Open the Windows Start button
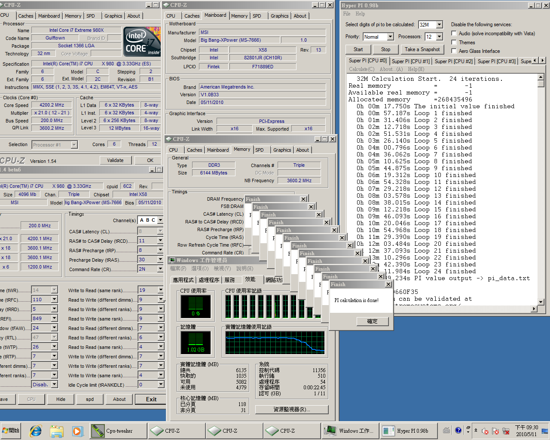 click(11, 431)
